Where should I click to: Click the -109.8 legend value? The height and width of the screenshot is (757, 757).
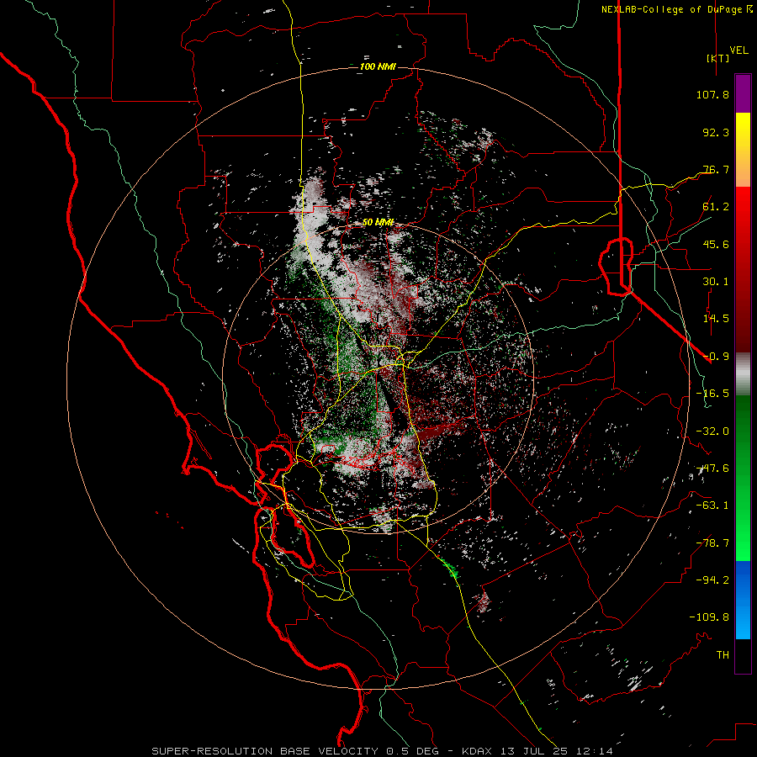click(709, 617)
